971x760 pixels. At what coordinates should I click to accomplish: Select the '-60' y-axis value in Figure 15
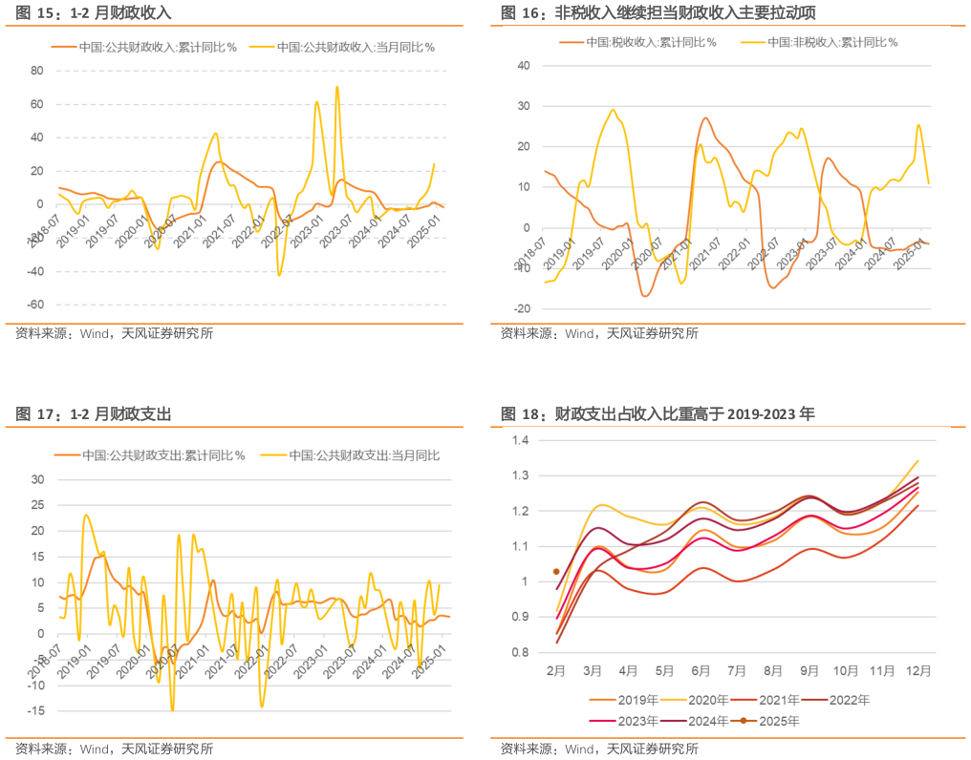[35, 305]
